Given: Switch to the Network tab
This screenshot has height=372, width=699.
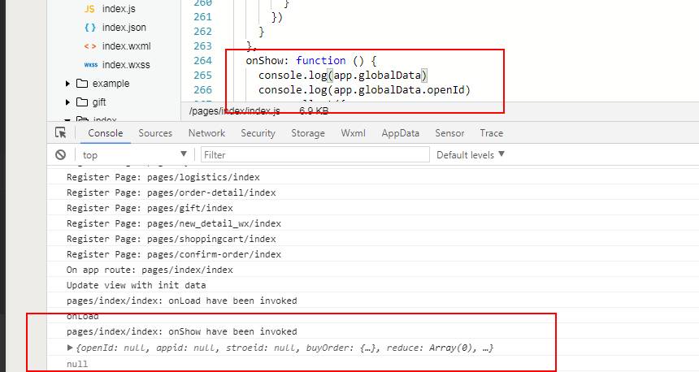Looking at the screenshot, I should tap(206, 132).
